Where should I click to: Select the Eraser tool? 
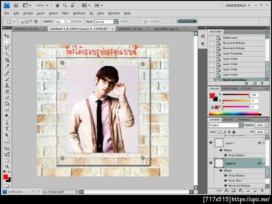tap(7, 97)
